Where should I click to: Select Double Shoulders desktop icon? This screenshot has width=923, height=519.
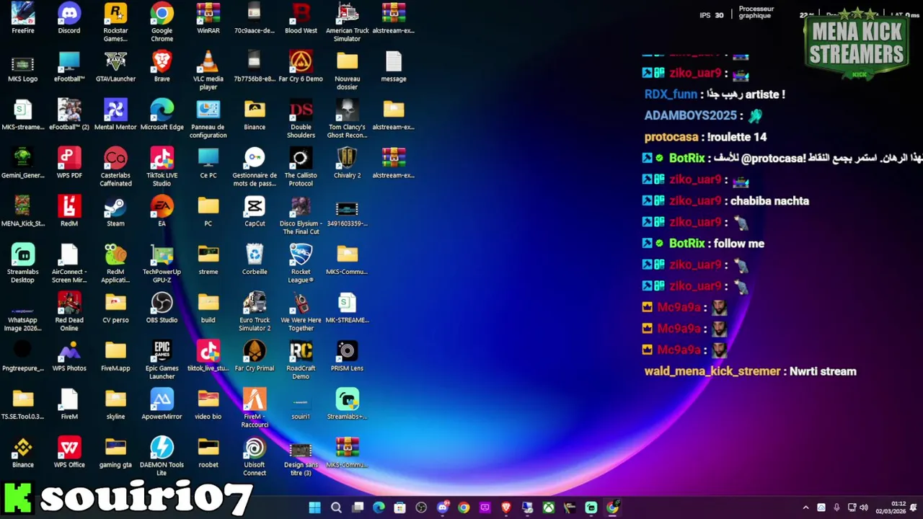301,118
